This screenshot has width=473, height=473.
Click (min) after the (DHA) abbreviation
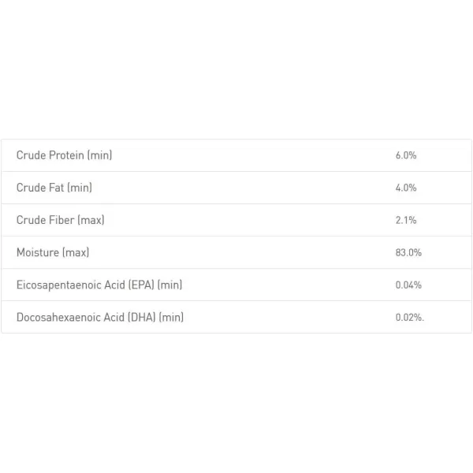click(171, 317)
